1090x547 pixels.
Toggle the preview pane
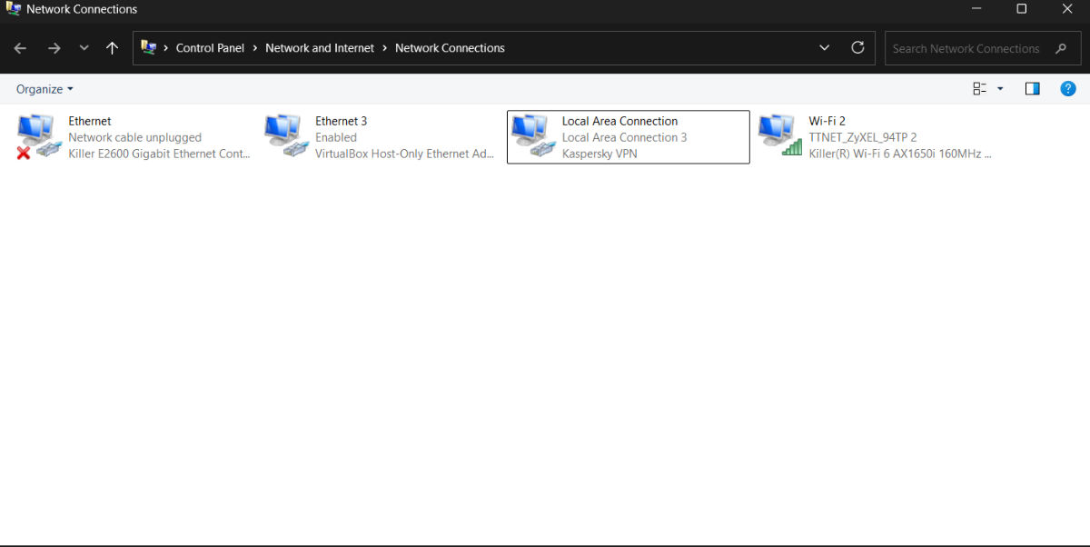tap(1032, 88)
